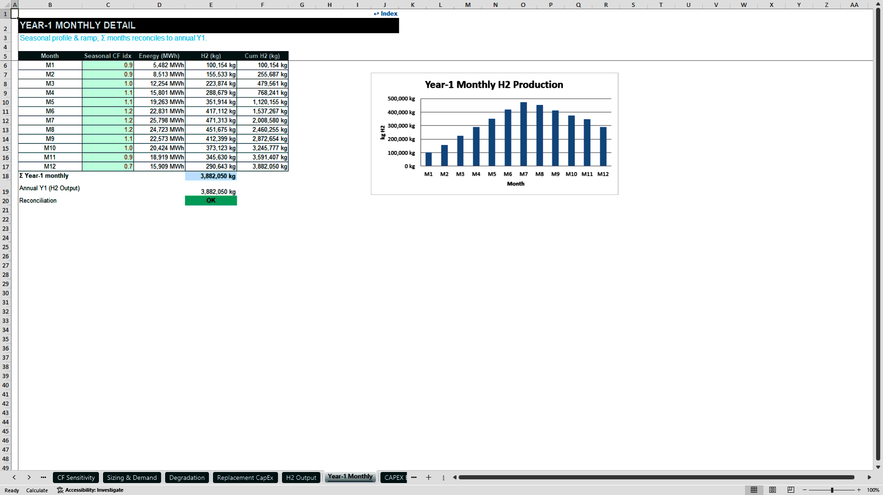Image resolution: width=883 pixels, height=495 pixels.
Task: Open the H2 Output sheet tab
Action: click(301, 478)
